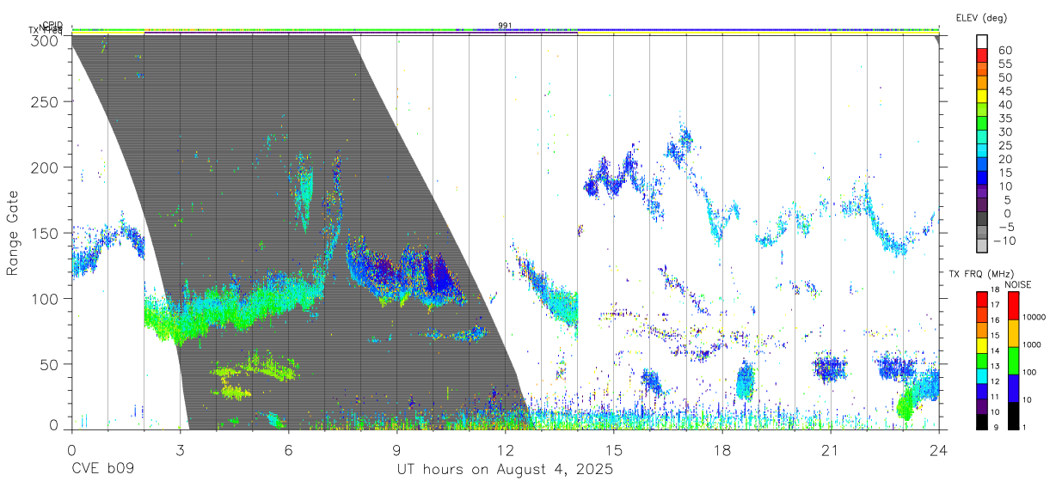
Task: Click the '6' hour tick on the UT axis
Action: 288,449
